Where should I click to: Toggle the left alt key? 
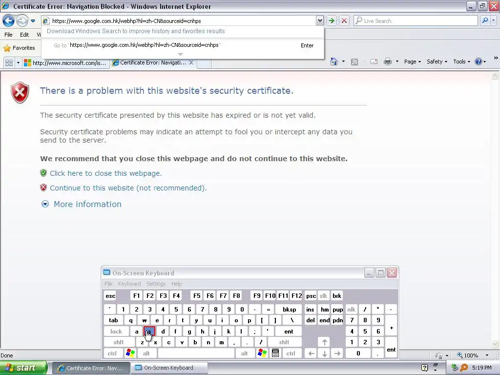pos(146,354)
